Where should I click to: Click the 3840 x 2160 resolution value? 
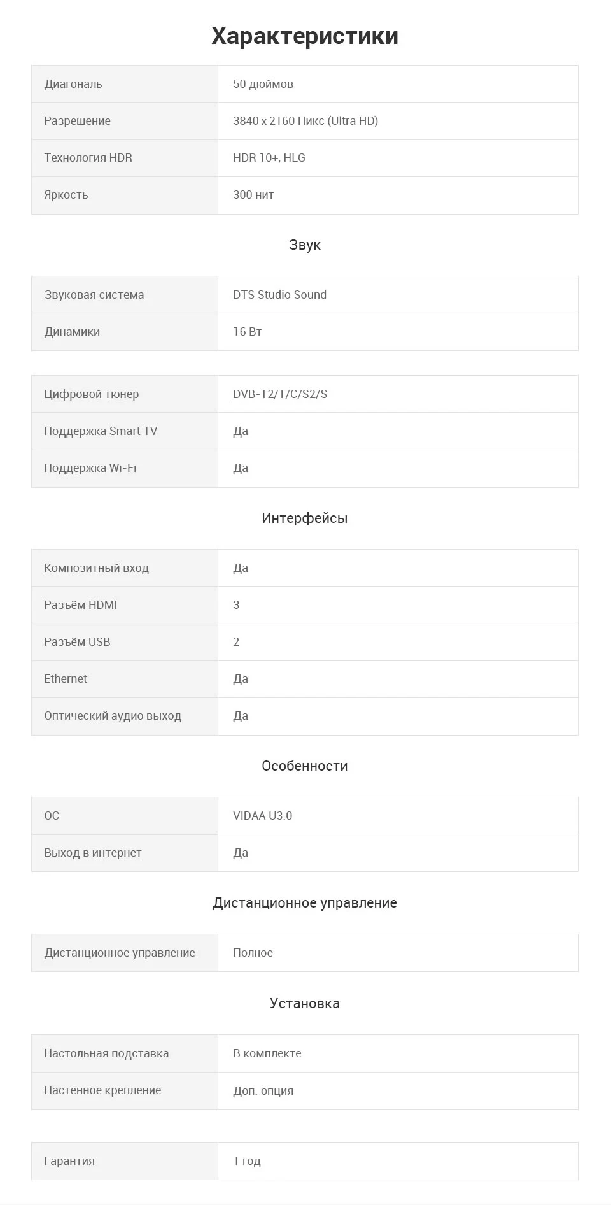point(305,121)
